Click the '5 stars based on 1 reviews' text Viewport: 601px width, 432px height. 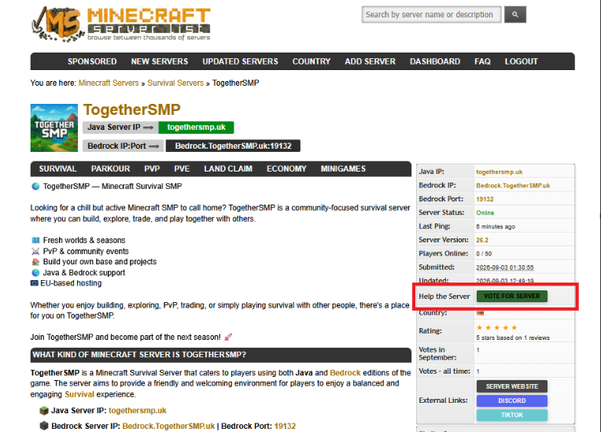512,338
